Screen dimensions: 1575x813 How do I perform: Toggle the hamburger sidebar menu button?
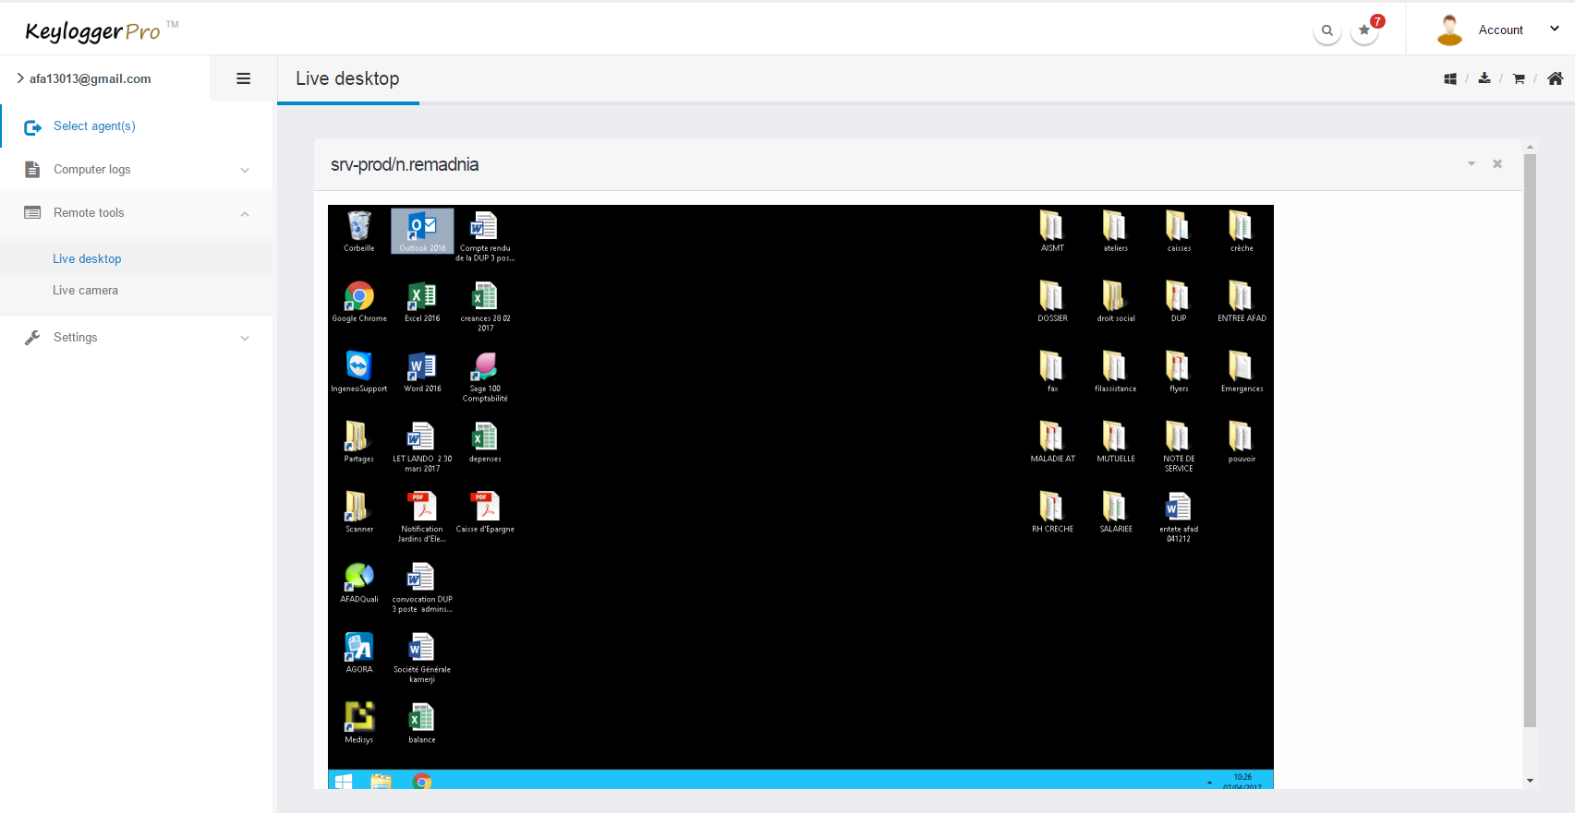[x=244, y=78]
